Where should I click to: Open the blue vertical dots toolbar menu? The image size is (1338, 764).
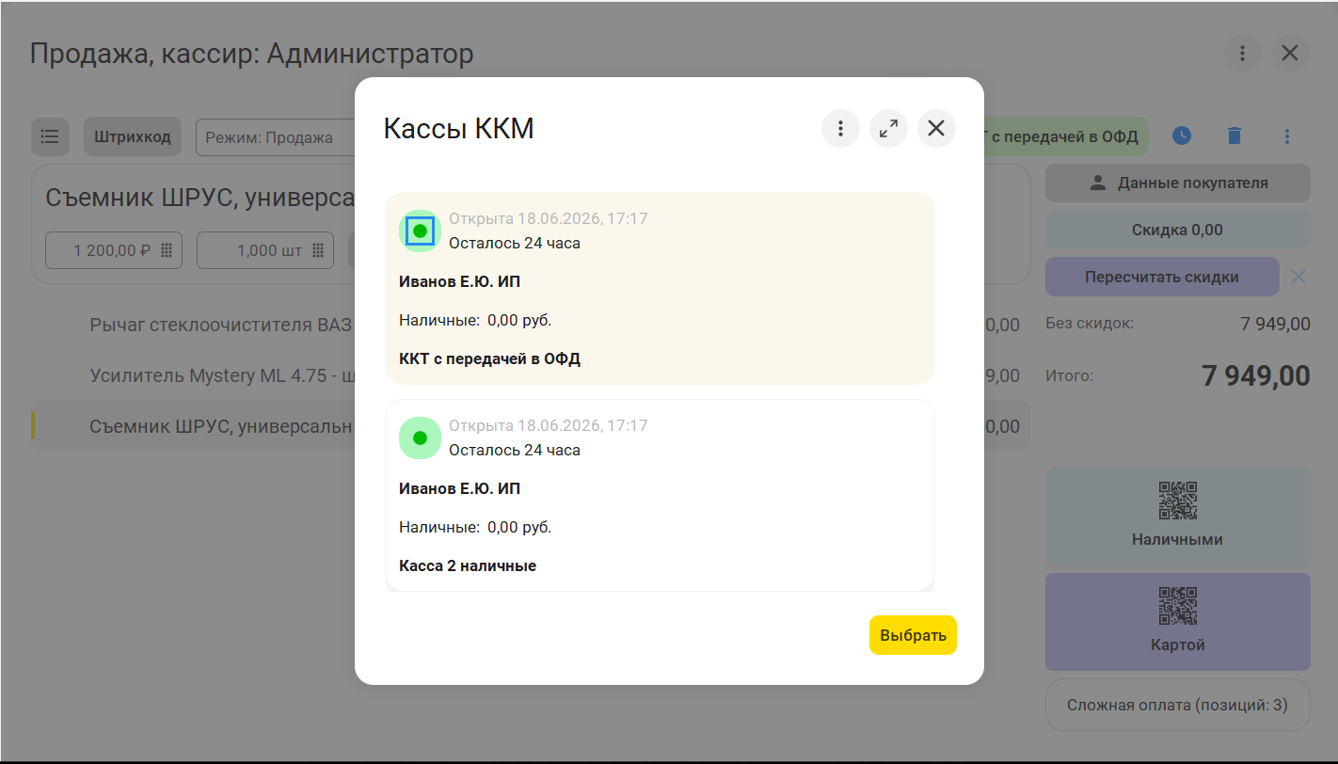pos(1287,136)
